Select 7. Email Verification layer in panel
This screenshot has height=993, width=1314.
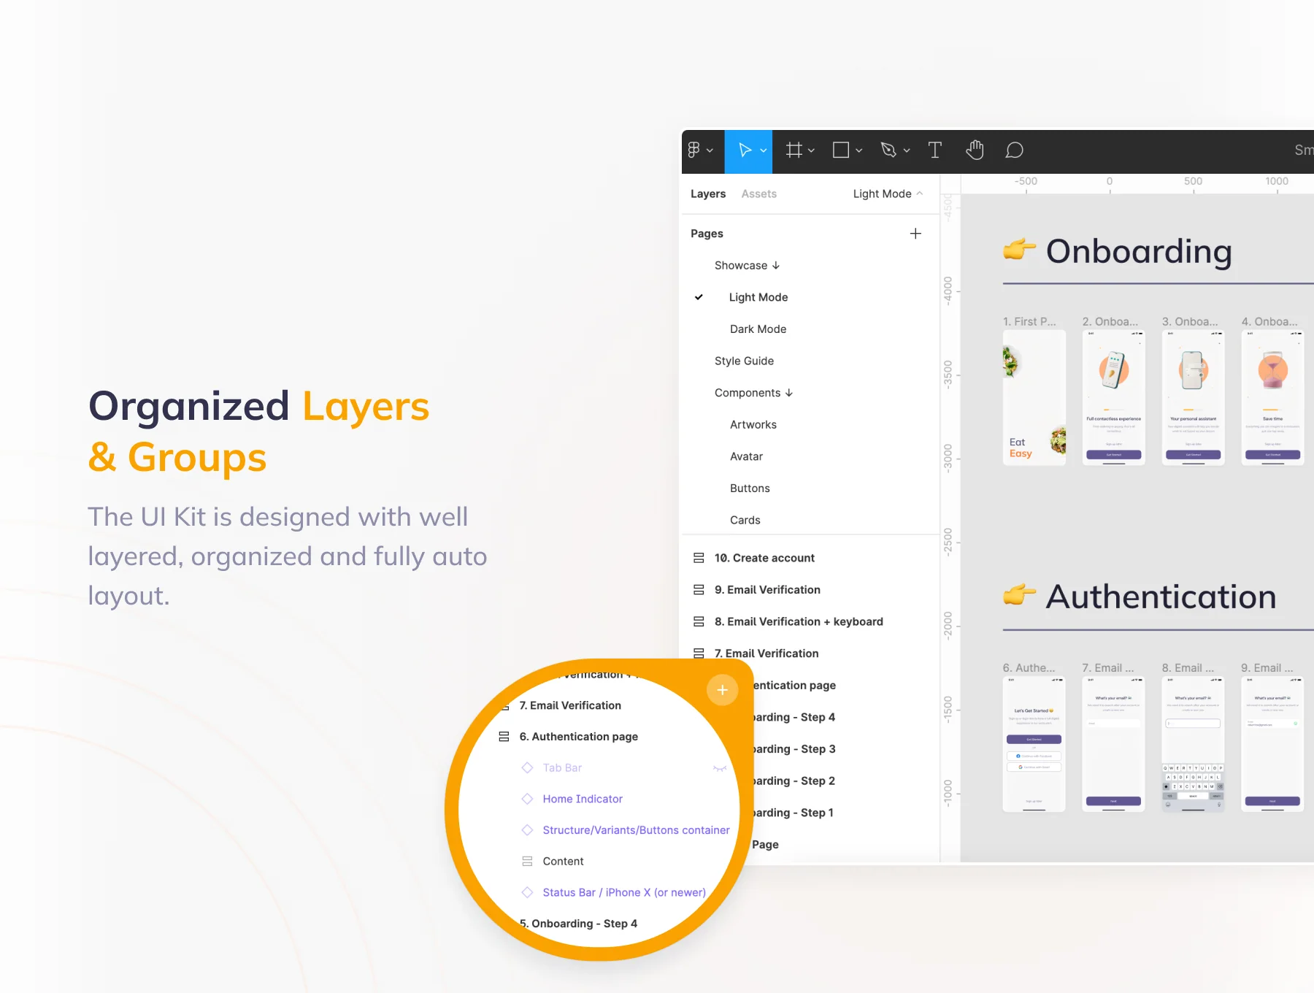tap(766, 653)
